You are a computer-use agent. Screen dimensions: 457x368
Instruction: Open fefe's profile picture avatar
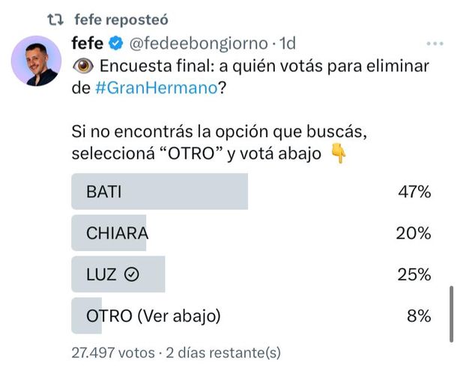[36, 61]
